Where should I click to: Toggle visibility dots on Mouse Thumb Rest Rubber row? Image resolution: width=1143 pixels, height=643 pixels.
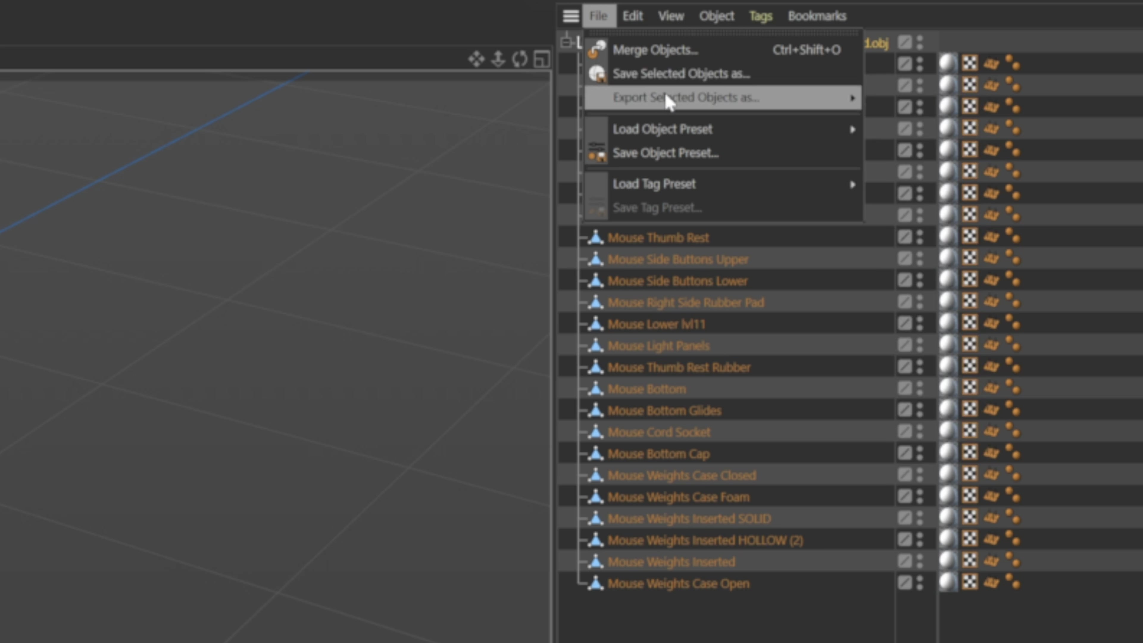pos(920,366)
